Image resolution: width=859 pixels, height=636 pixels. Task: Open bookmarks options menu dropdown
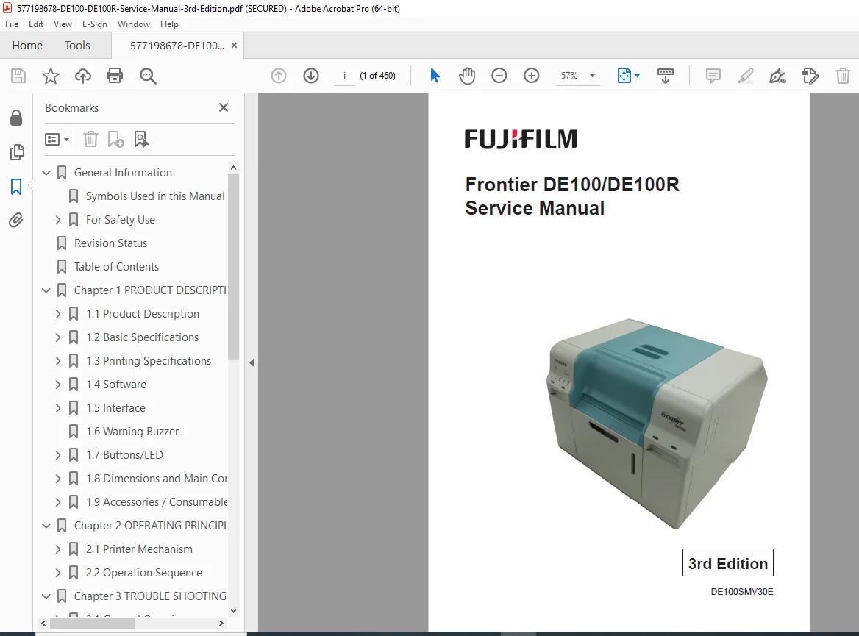(57, 139)
